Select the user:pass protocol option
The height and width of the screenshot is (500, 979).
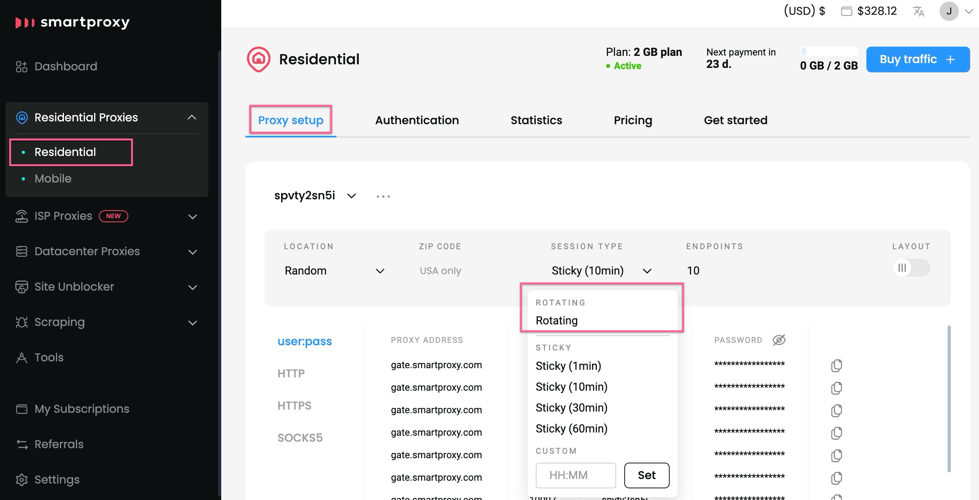pyautogui.click(x=304, y=341)
